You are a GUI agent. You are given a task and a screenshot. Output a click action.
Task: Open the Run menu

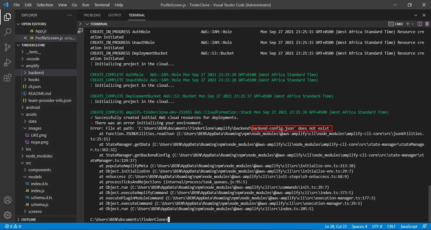tap(86, 5)
